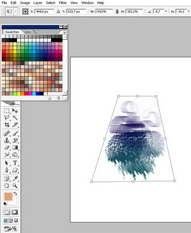The width and height of the screenshot is (191, 233).
Task: Select the Clone Stamp tool
Action: pos(7,140)
